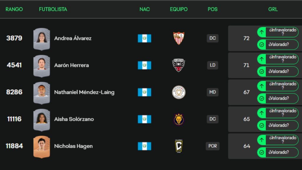Screen dimensions: 302x170
Task: Open Aarón Herrera's player name link
Action: (71, 65)
